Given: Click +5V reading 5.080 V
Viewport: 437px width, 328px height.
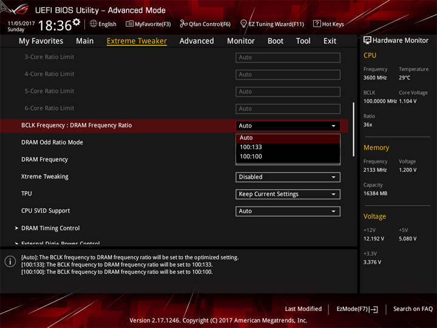Looking at the screenshot, I should click(x=407, y=239).
